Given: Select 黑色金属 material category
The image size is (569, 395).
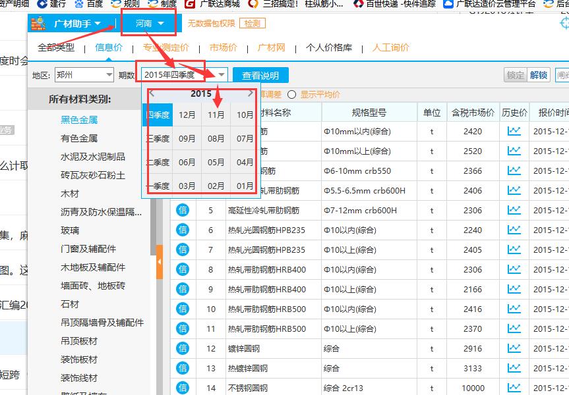Looking at the screenshot, I should (79, 120).
